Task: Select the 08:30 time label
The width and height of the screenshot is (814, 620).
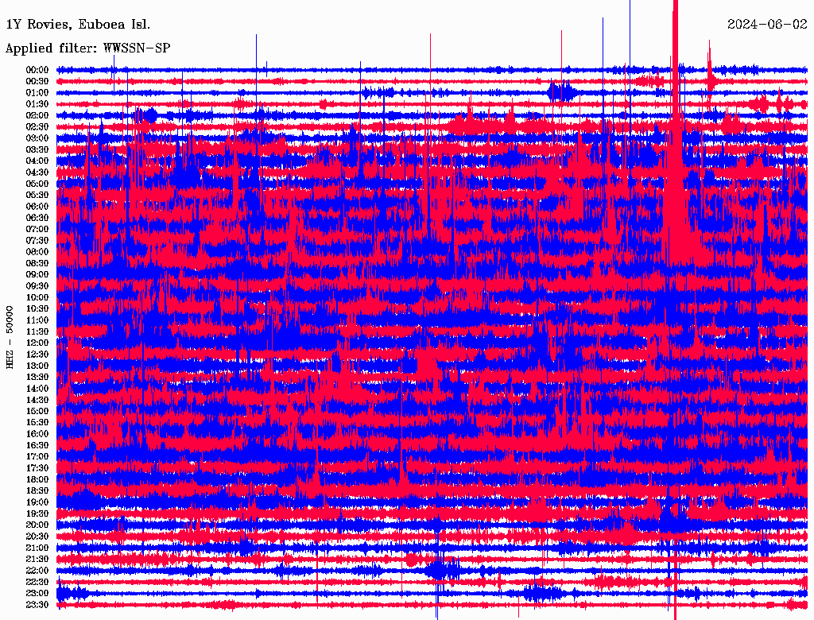Action: click(37, 263)
